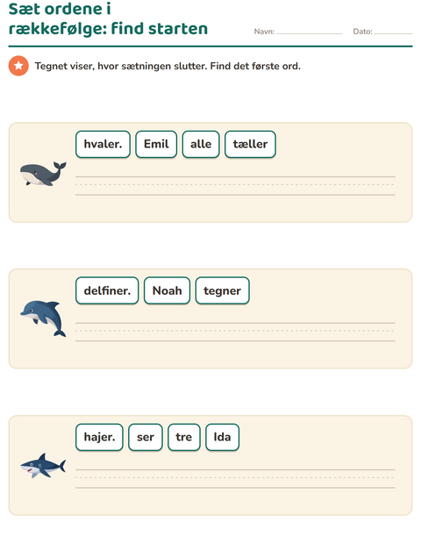This screenshot has width=421, height=544.
Task: Pick the 'tæller' word tile
Action: [x=250, y=144]
